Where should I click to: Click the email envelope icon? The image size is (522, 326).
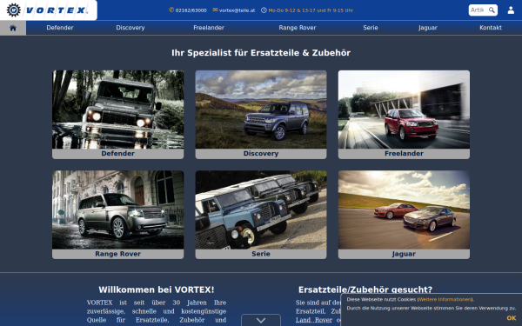tap(216, 10)
